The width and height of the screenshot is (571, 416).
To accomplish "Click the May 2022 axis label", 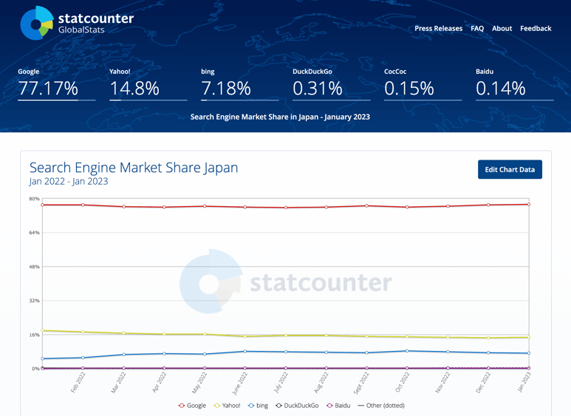I will [199, 383].
